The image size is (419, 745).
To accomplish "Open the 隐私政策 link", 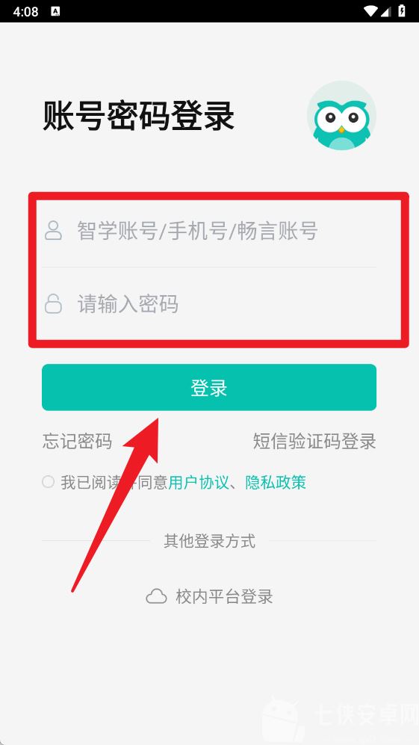I will click(x=276, y=483).
